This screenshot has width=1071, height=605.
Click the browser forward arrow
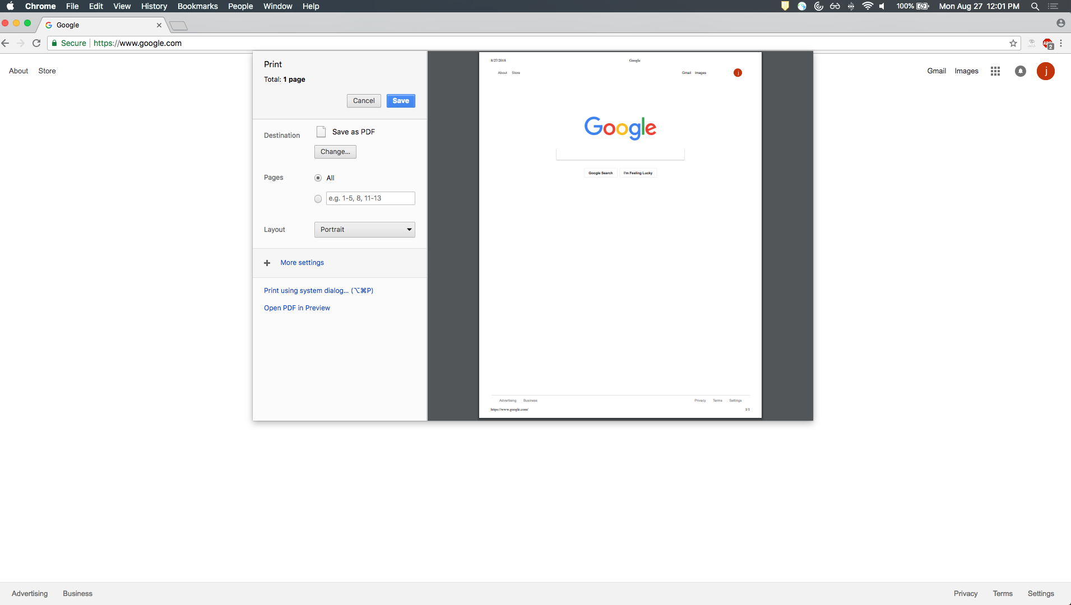pos(21,43)
